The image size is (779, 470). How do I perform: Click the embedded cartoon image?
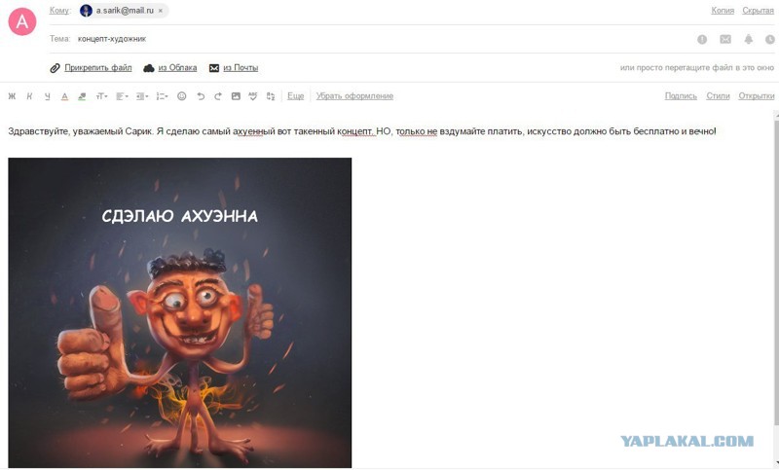(x=180, y=312)
